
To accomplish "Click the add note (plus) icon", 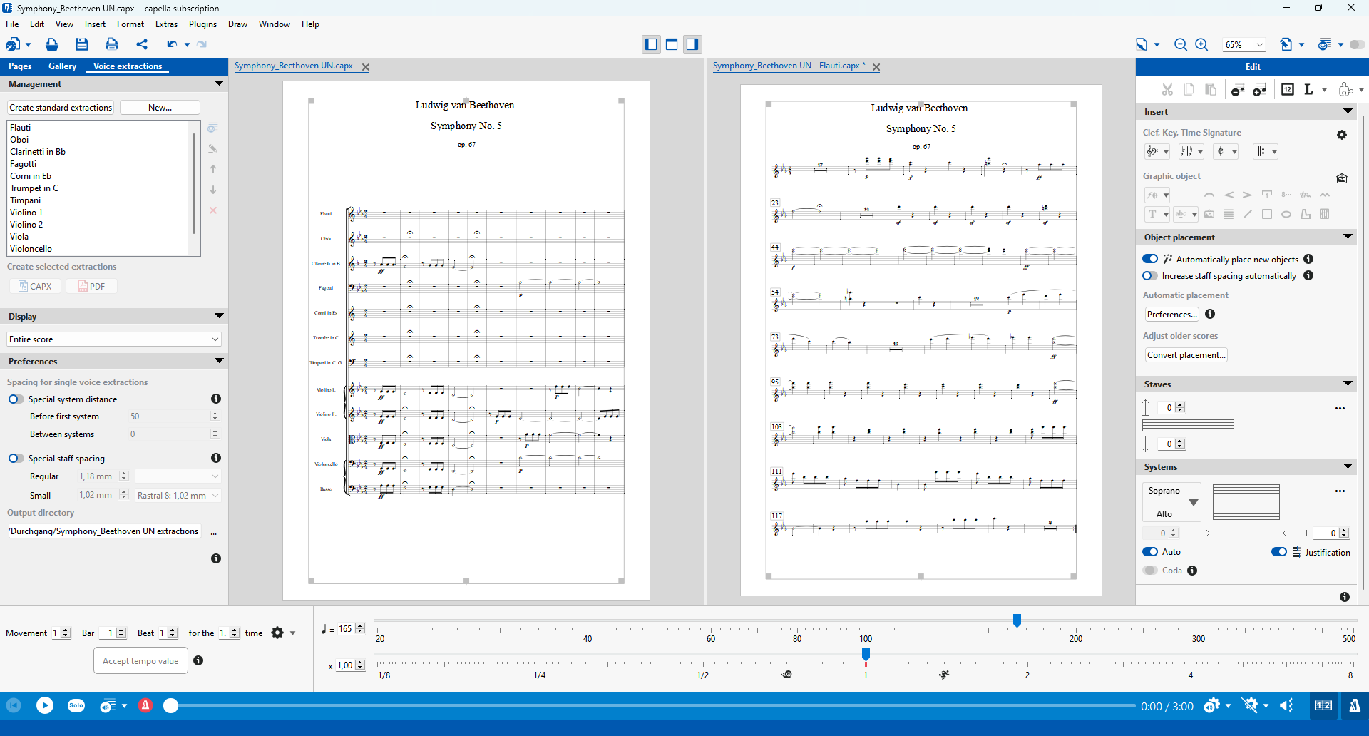I will click(1260, 89).
